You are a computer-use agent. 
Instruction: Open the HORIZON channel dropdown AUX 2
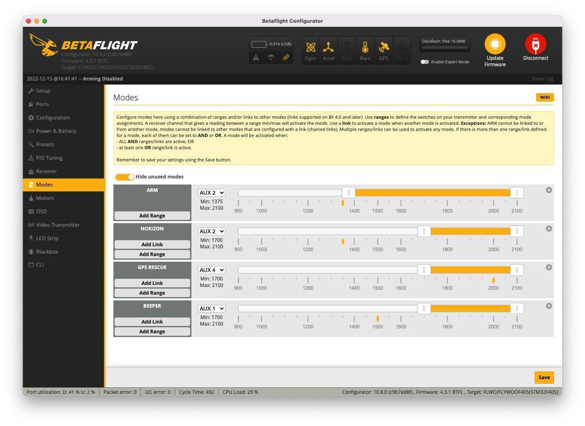click(212, 231)
